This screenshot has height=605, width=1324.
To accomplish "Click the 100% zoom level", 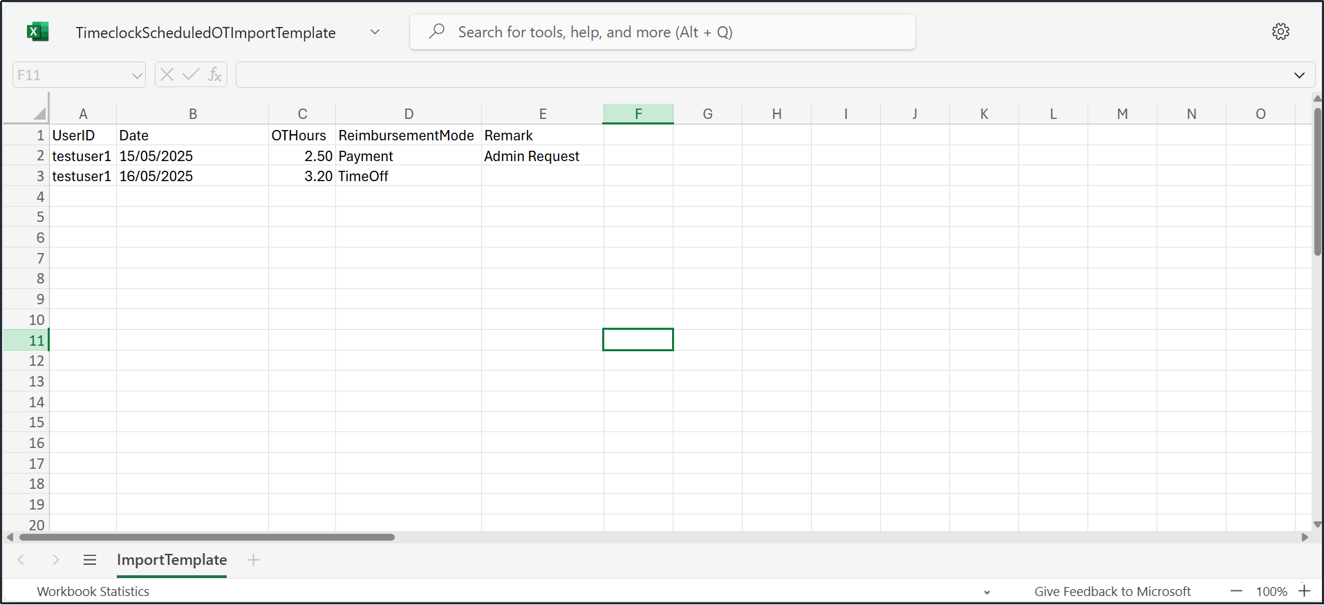I will click(1271, 591).
